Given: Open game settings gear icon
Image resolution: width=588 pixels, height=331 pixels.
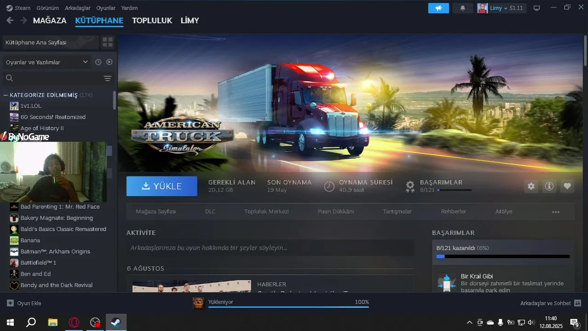Looking at the screenshot, I should point(531,186).
